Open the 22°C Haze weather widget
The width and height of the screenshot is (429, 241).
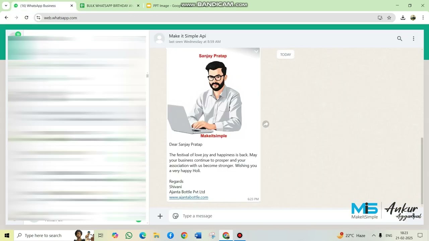point(351,235)
